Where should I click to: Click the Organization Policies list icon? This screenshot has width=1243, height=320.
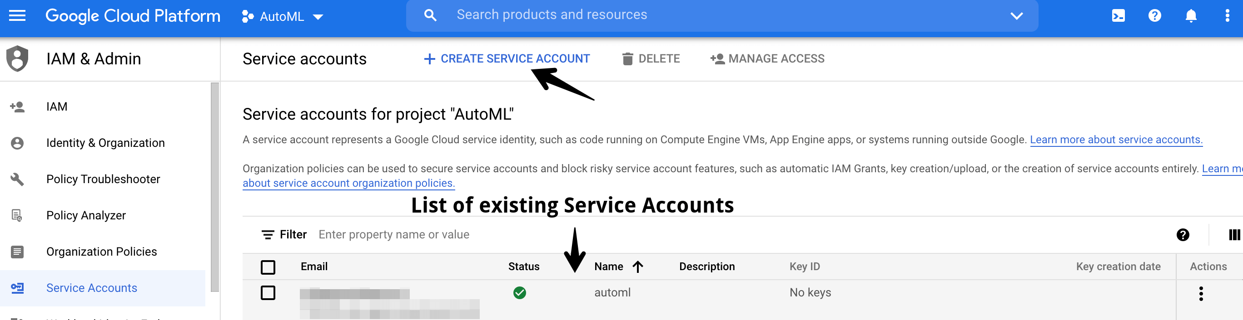click(17, 252)
